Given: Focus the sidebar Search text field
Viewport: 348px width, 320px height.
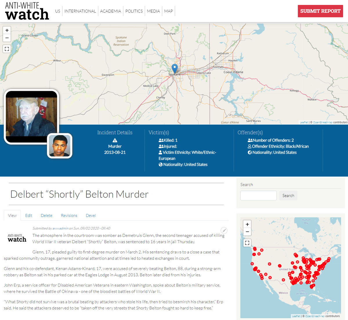Looking at the screenshot, I should click(x=258, y=195).
